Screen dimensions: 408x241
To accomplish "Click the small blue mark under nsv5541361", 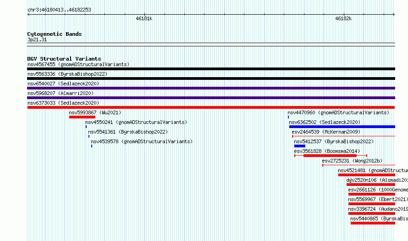I will click(89, 136).
